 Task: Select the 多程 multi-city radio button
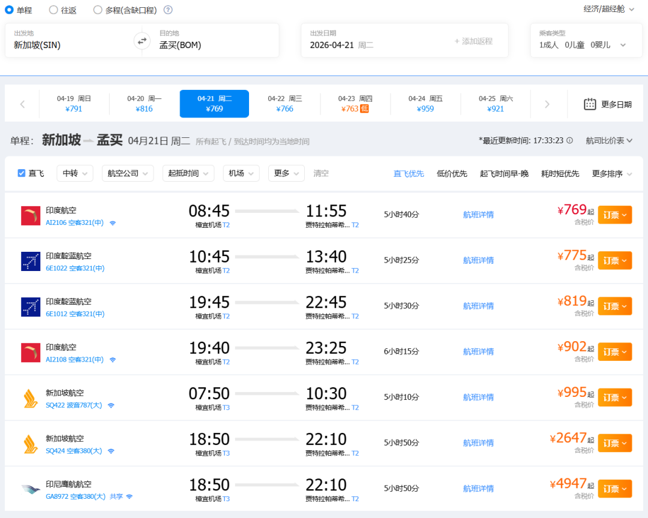tap(98, 10)
